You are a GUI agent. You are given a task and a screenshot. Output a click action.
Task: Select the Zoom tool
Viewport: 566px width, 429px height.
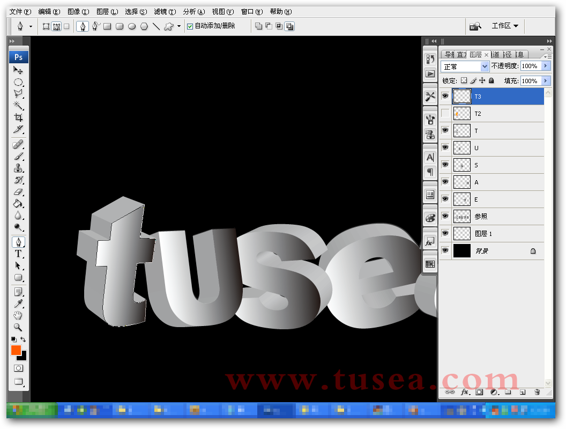coord(18,327)
